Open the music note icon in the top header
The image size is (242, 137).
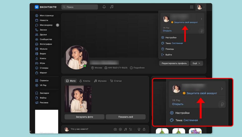(x=112, y=7)
